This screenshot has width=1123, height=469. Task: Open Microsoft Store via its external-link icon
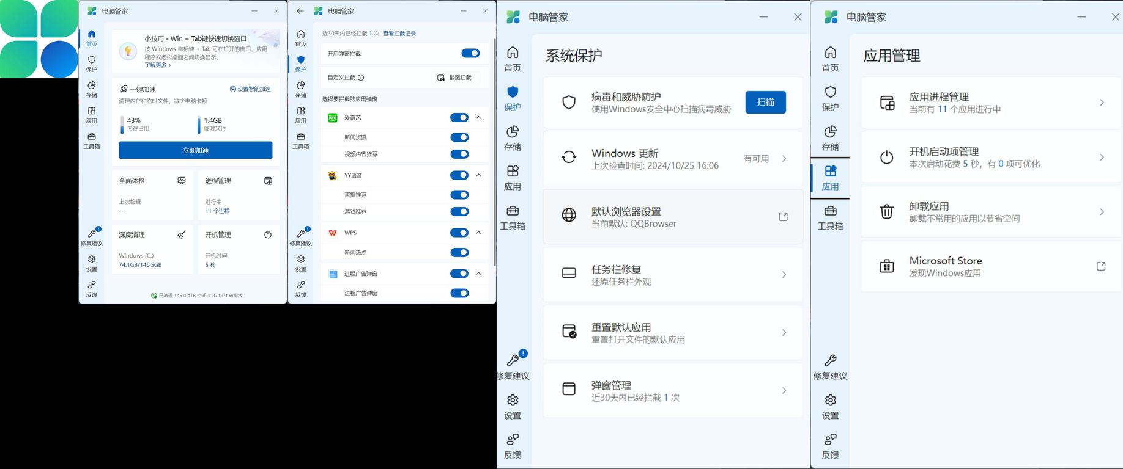[x=1101, y=266]
